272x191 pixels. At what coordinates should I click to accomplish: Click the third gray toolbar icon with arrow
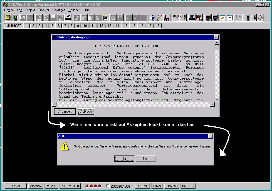pos(23,18)
